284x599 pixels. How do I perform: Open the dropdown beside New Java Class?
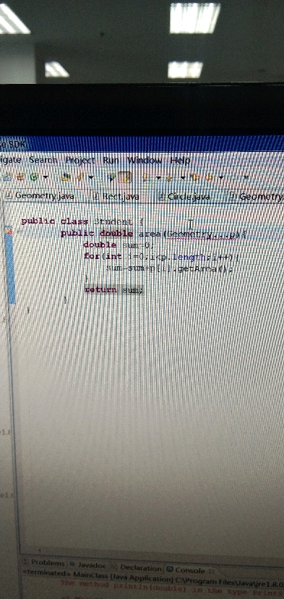[46, 178]
